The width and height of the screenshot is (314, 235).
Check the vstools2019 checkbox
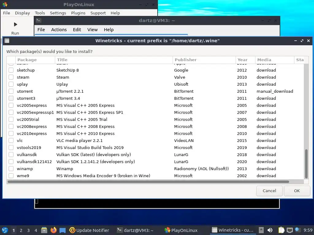point(11,147)
